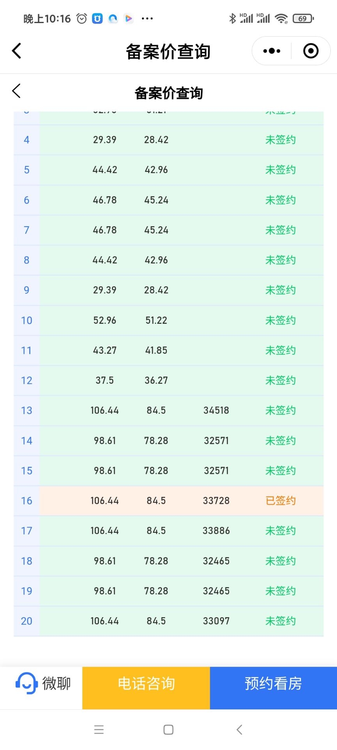This screenshot has width=337, height=750.
Task: Open the 微聊 chat headset icon
Action: tap(26, 683)
